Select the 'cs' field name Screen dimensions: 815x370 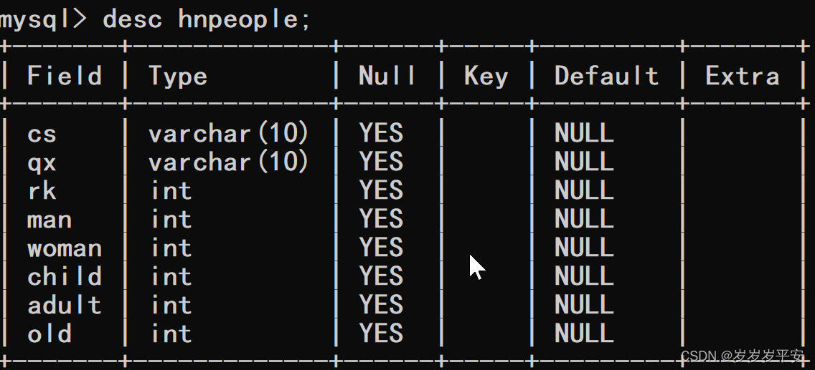pos(42,135)
